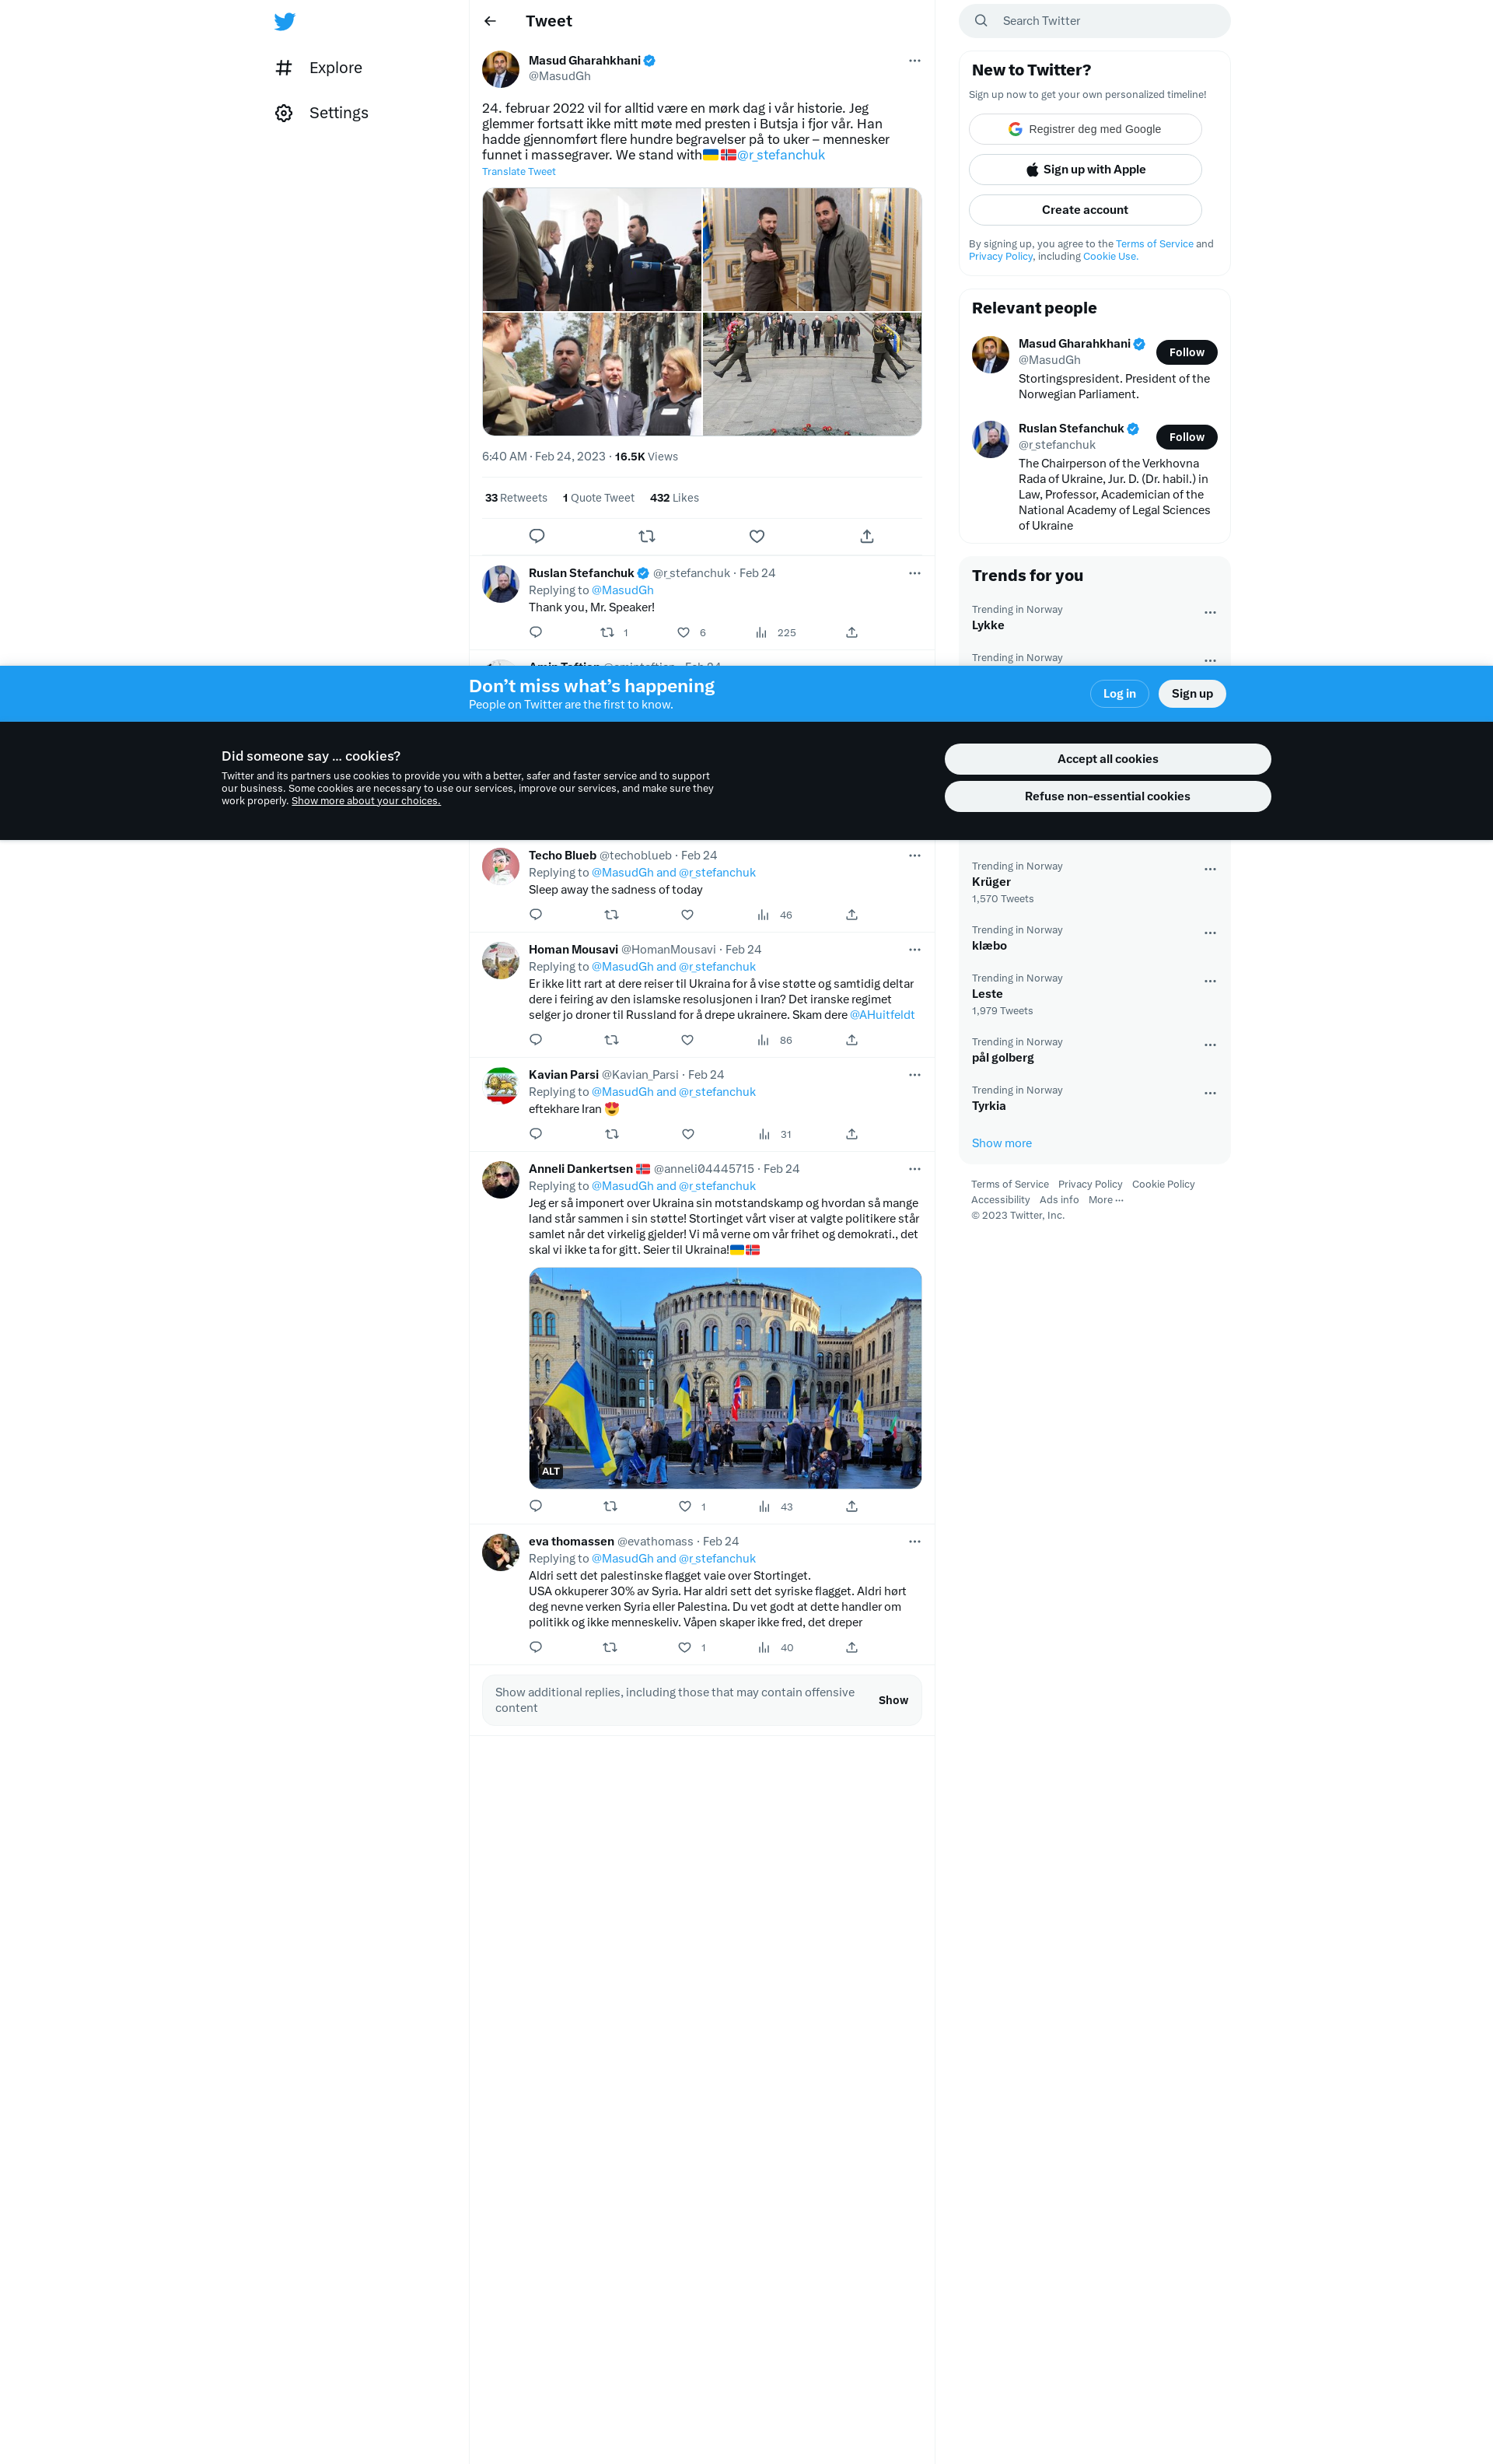Open Show more about your choices link
The width and height of the screenshot is (1493, 2464).
[366, 801]
